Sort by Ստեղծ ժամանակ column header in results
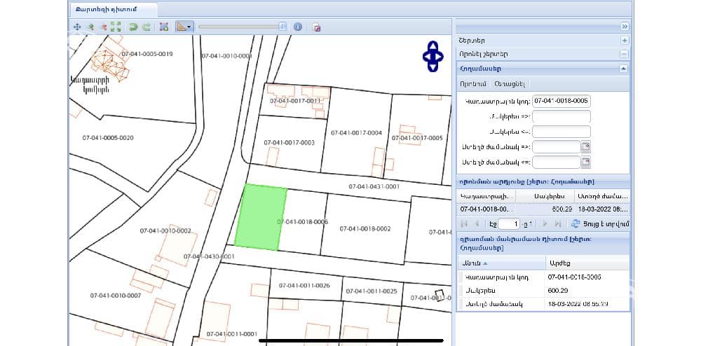This screenshot has width=701, height=346. (x=601, y=196)
